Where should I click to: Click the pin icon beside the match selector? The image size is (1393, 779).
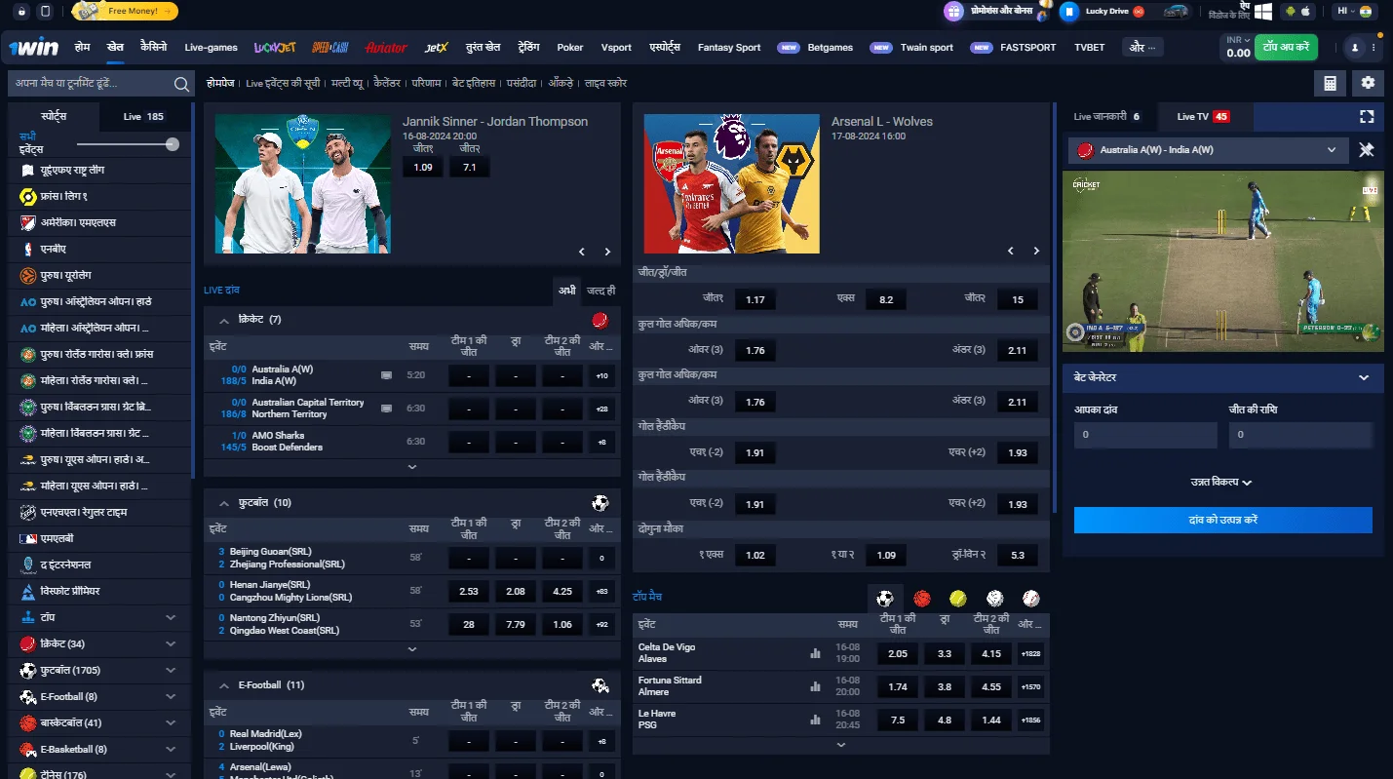[x=1367, y=150]
